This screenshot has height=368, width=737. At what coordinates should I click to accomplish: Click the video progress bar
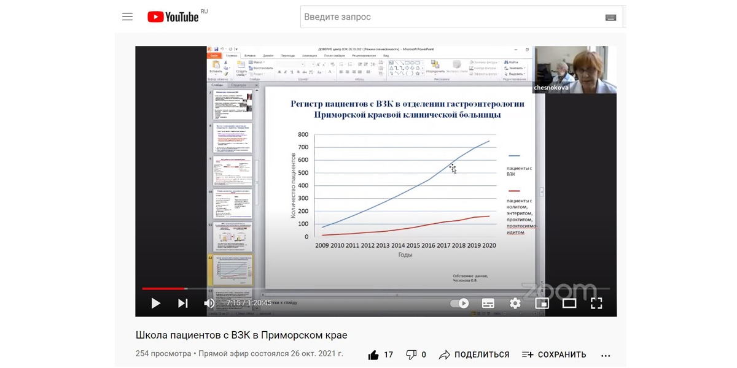(368, 288)
